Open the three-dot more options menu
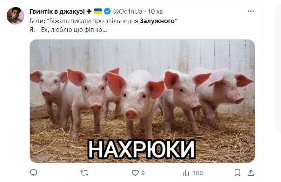This screenshot has height=182, width=281. pos(250,11)
